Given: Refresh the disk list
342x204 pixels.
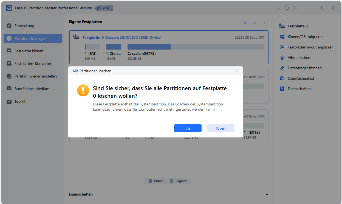Looking at the screenshot, I should (265, 22).
